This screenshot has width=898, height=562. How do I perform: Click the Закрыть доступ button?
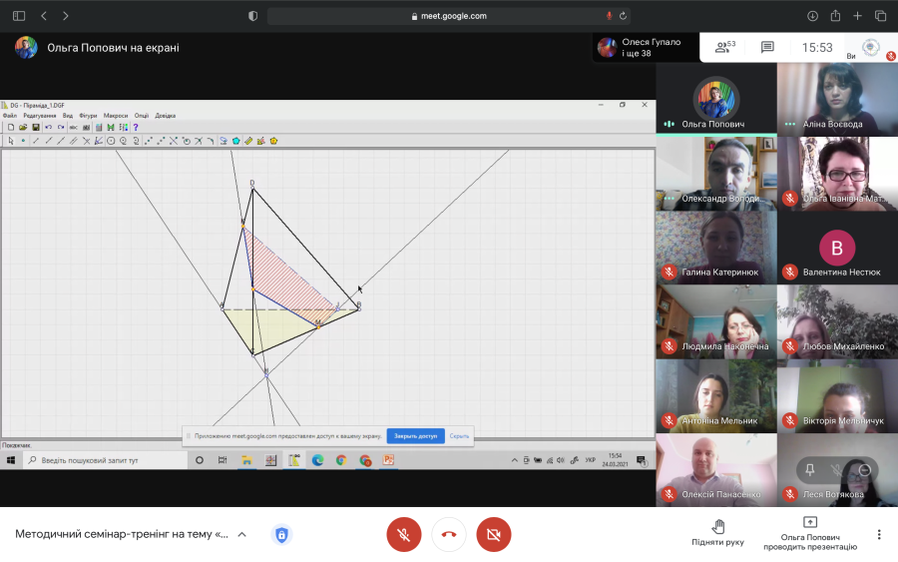pyautogui.click(x=416, y=436)
